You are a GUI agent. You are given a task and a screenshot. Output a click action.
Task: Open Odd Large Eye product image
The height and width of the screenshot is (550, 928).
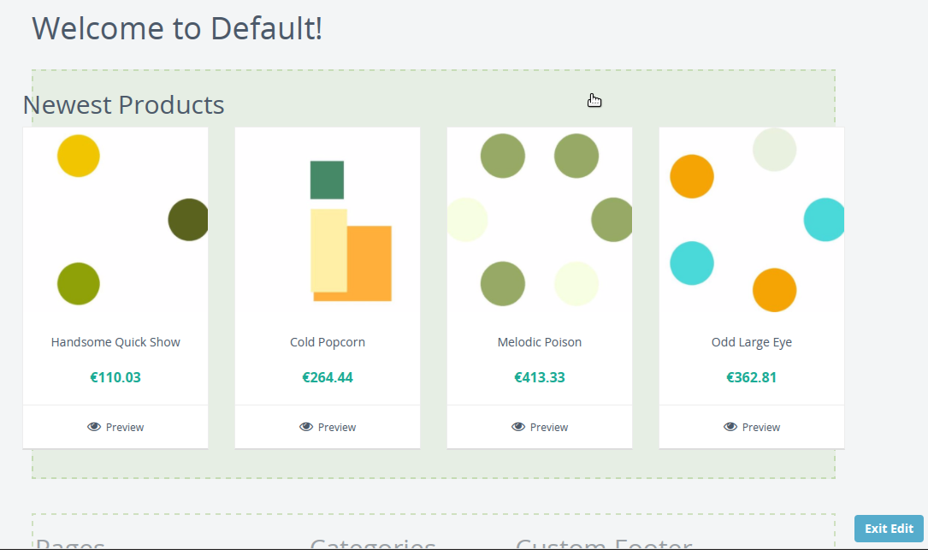click(752, 220)
